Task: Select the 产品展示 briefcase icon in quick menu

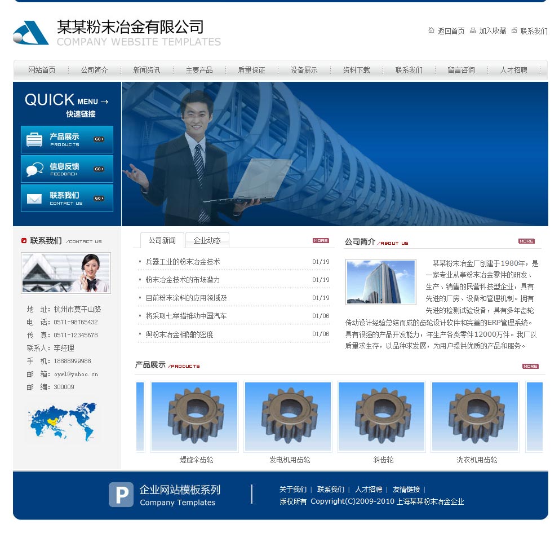Action: (33, 139)
